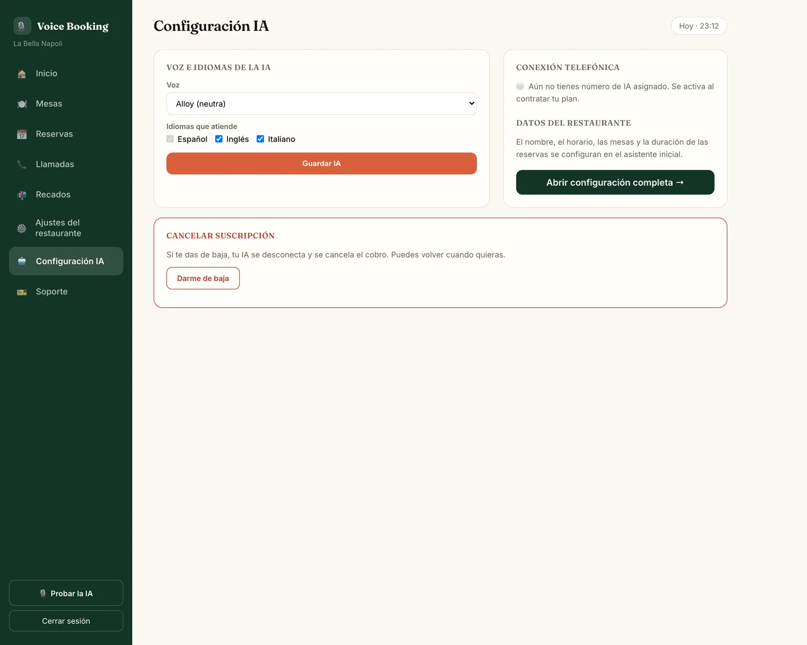Open the Mesas section
The image size is (807, 645).
click(x=66, y=104)
